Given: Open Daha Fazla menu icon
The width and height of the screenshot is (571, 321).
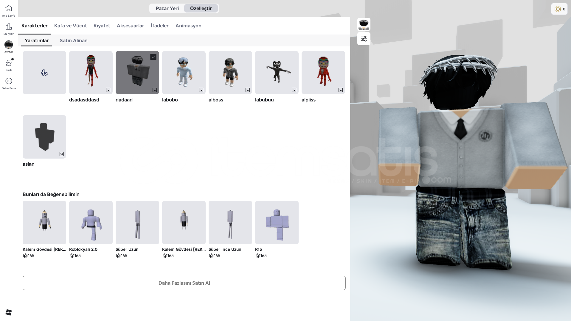Looking at the screenshot, I should tap(9, 81).
